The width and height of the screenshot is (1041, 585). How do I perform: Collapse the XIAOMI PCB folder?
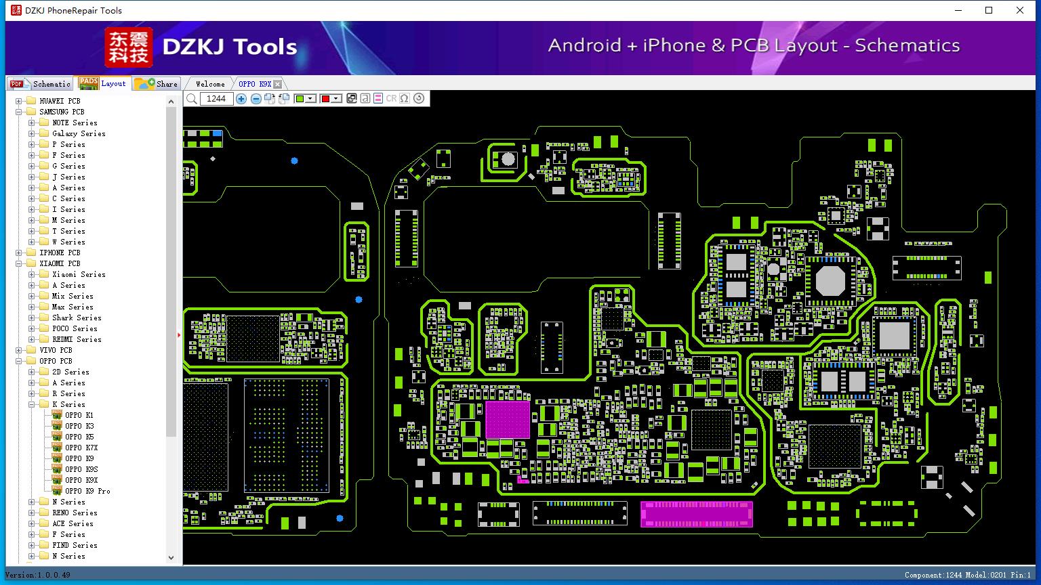point(19,263)
